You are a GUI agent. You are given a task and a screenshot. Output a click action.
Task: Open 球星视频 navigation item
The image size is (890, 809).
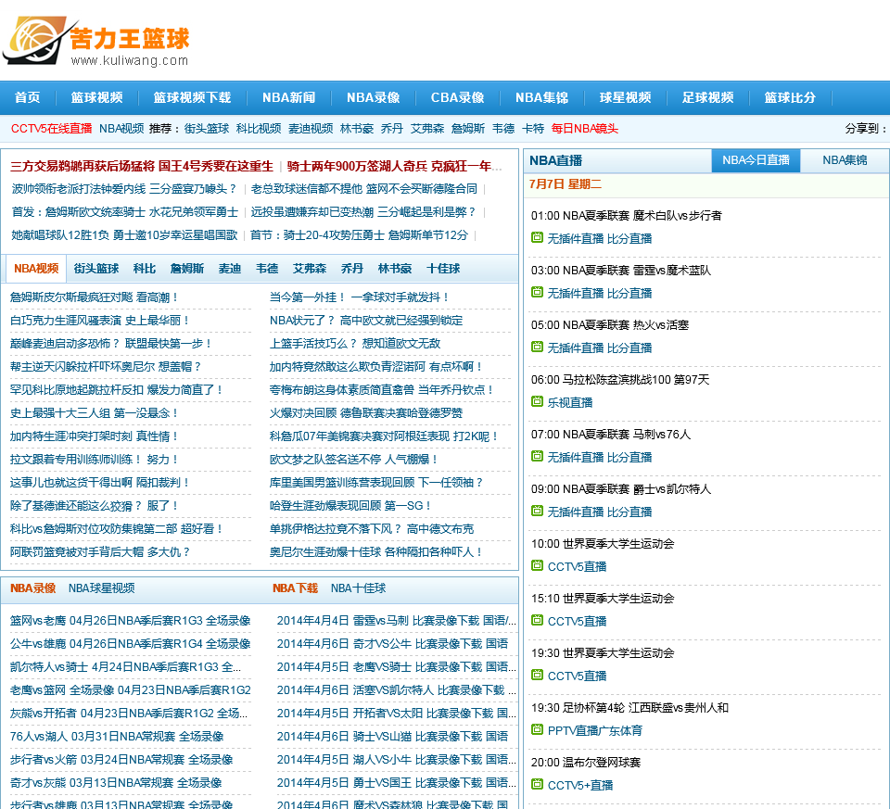(626, 97)
